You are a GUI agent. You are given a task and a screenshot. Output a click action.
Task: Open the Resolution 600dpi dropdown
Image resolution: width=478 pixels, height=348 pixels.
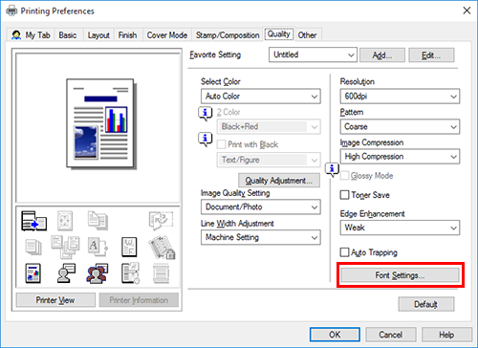point(400,97)
